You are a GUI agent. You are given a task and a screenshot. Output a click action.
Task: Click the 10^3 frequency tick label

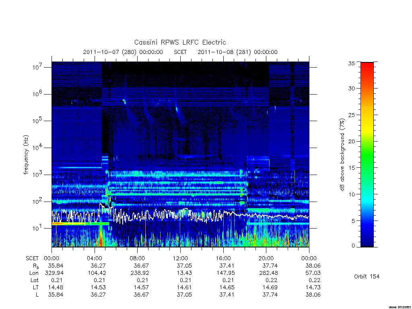pos(37,175)
